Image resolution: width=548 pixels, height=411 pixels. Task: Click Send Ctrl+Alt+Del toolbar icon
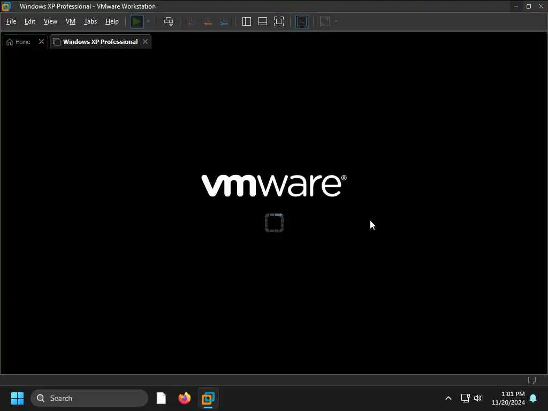[169, 21]
